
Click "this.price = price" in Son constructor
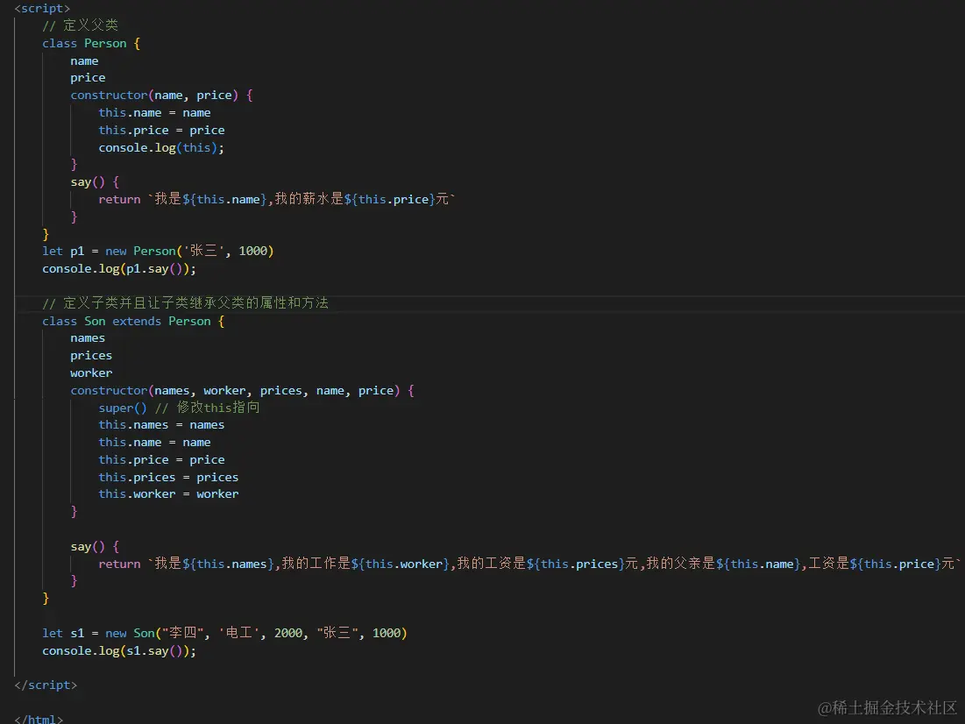pyautogui.click(x=161, y=460)
